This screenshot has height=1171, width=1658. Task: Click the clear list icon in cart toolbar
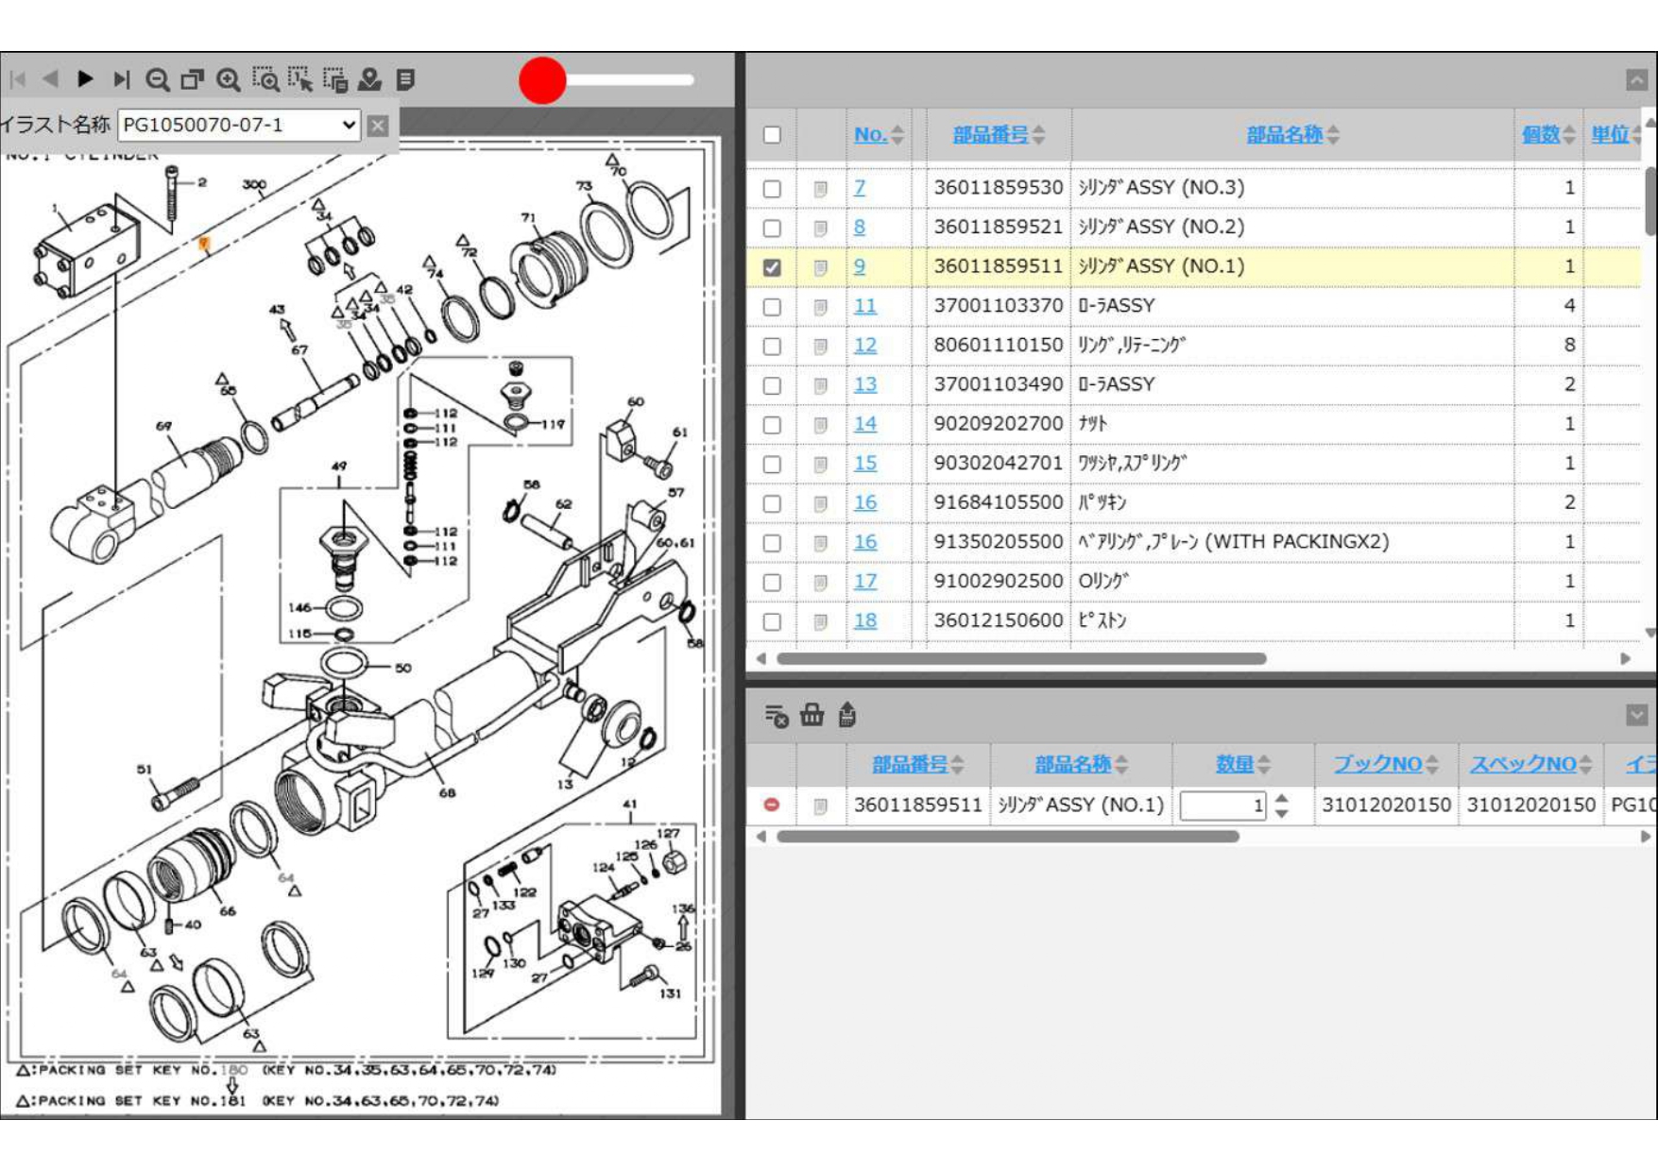coord(776,716)
